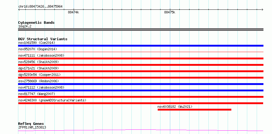Click the 16q24.2 band label
The image size is (272, 134).
point(25,26)
